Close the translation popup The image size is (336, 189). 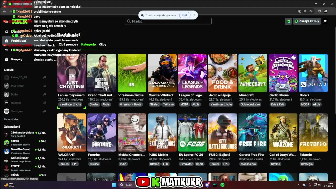tap(193, 15)
